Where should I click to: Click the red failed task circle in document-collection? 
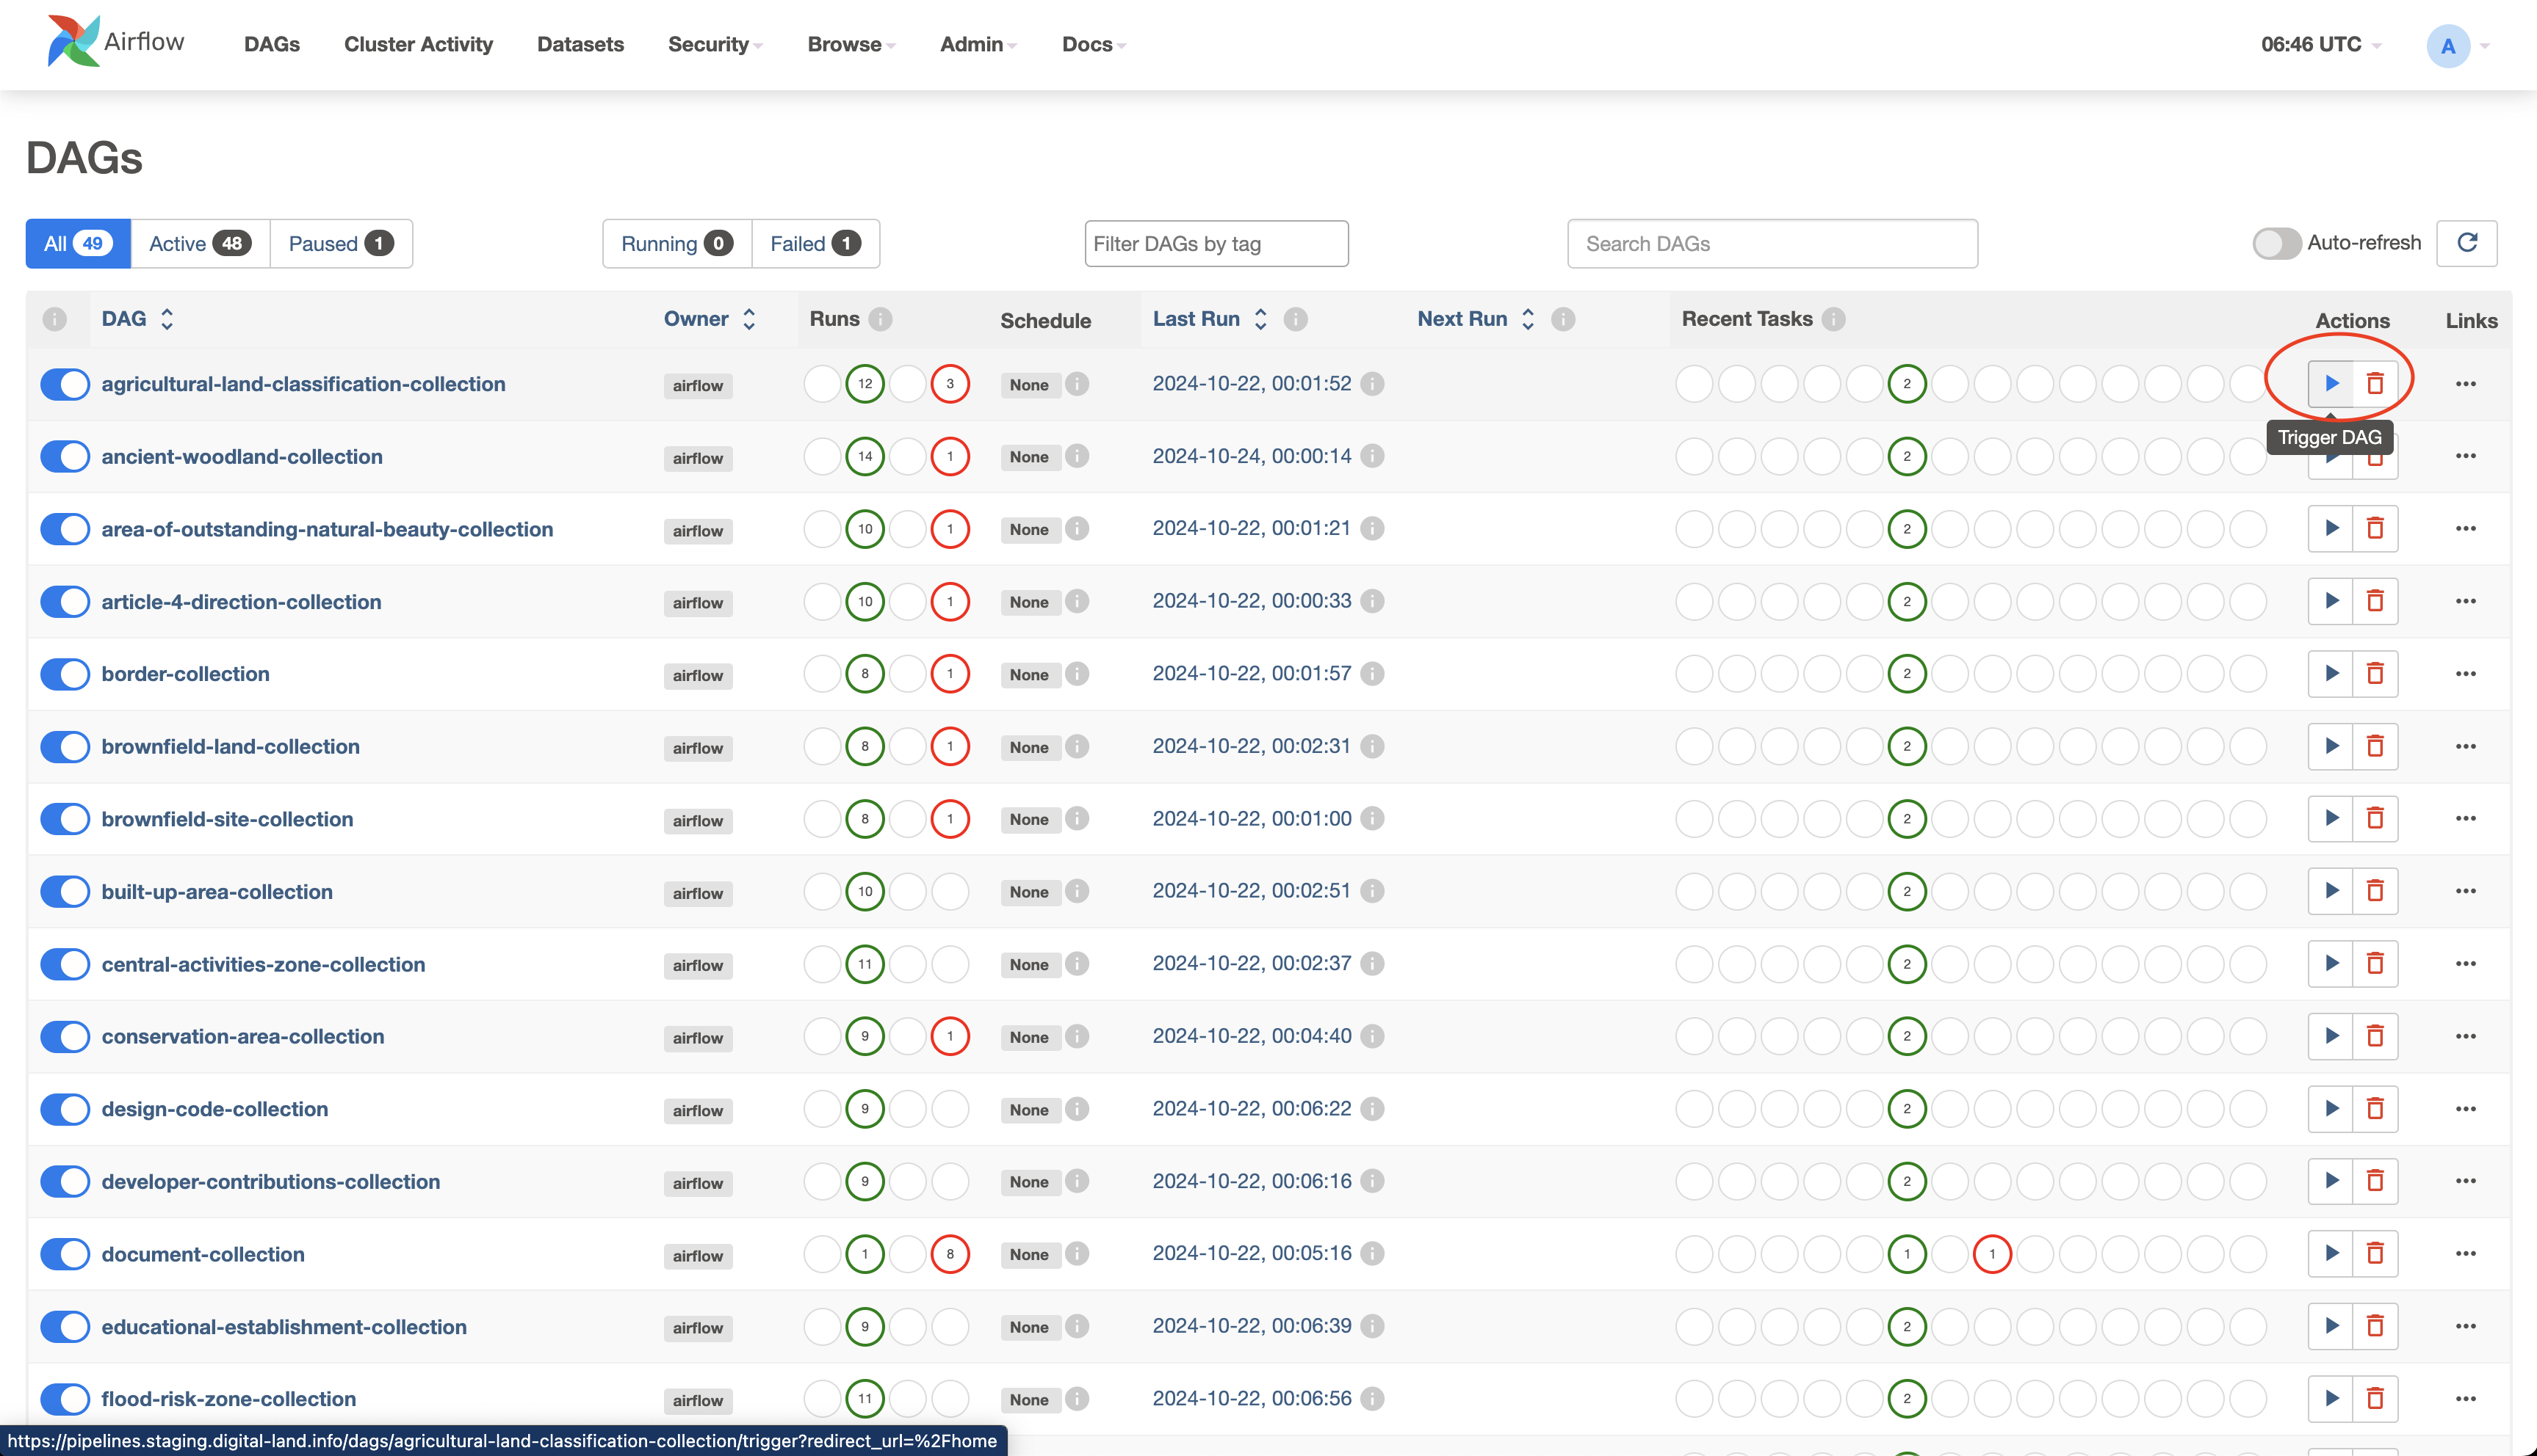[x=1993, y=1254]
